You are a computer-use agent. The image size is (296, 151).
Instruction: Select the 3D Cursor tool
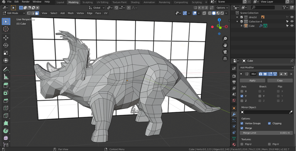6,29
